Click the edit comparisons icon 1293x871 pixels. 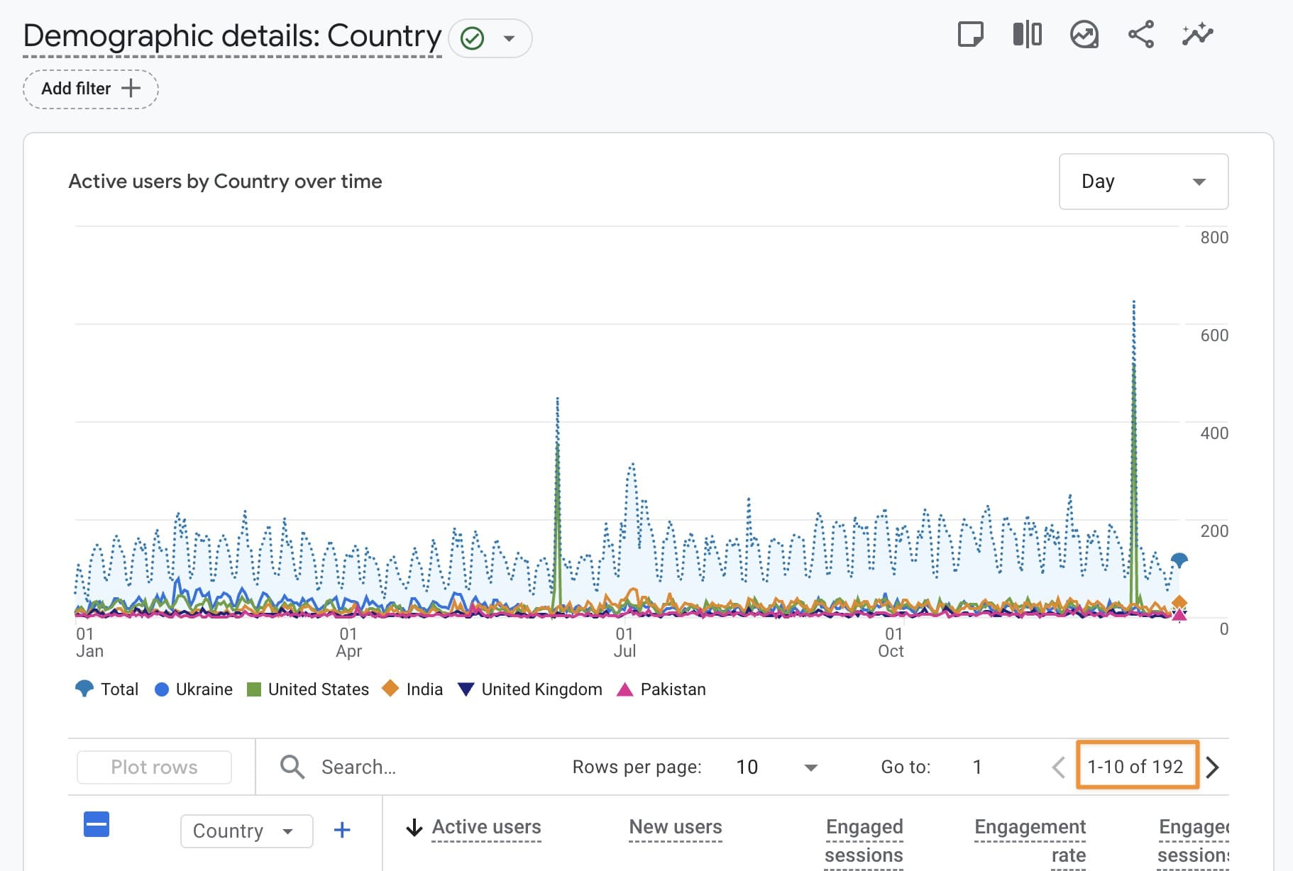[x=1027, y=34]
